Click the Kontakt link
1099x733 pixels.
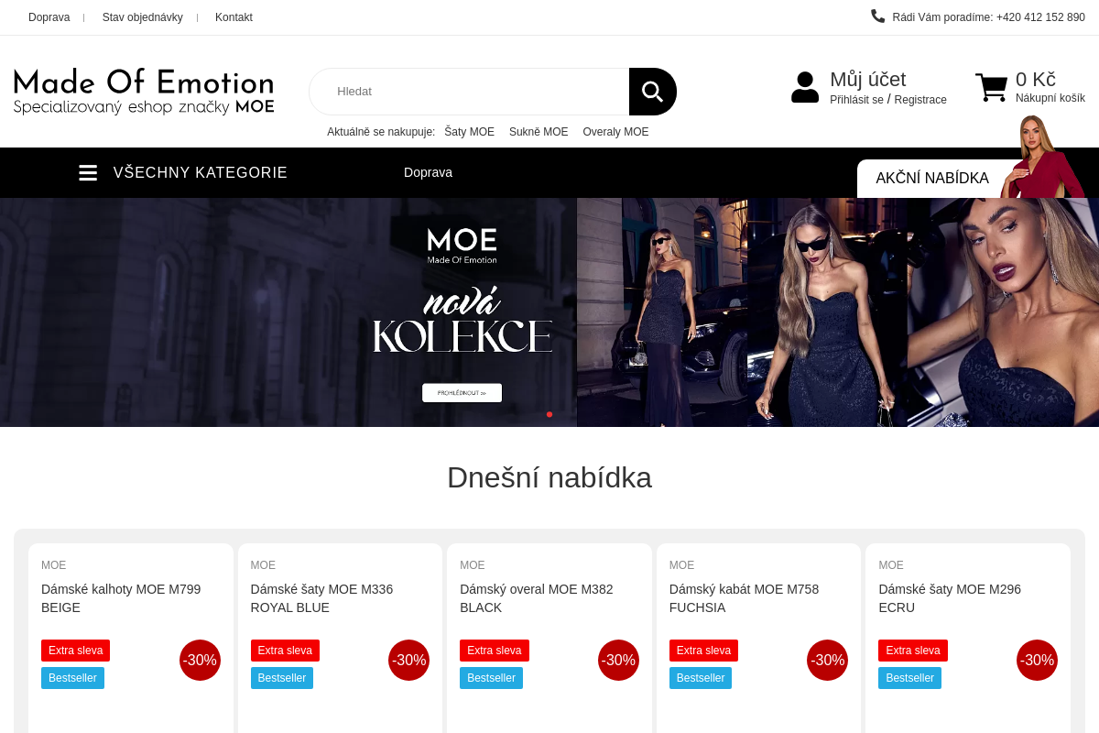click(x=234, y=17)
